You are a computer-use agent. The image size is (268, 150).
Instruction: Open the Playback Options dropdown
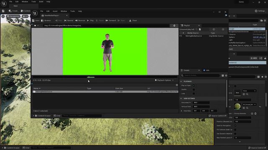tap(164, 80)
